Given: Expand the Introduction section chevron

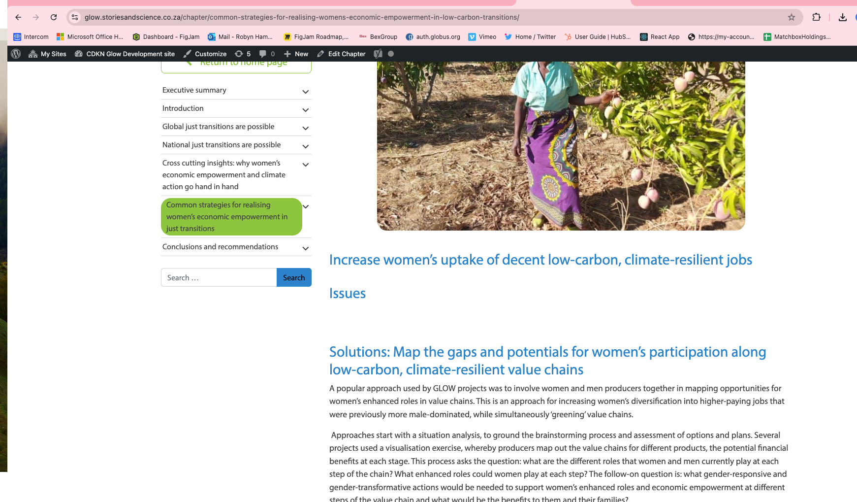Looking at the screenshot, I should [x=305, y=110].
